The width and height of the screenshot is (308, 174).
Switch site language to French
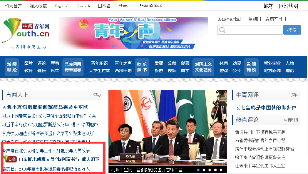click(x=84, y=6)
